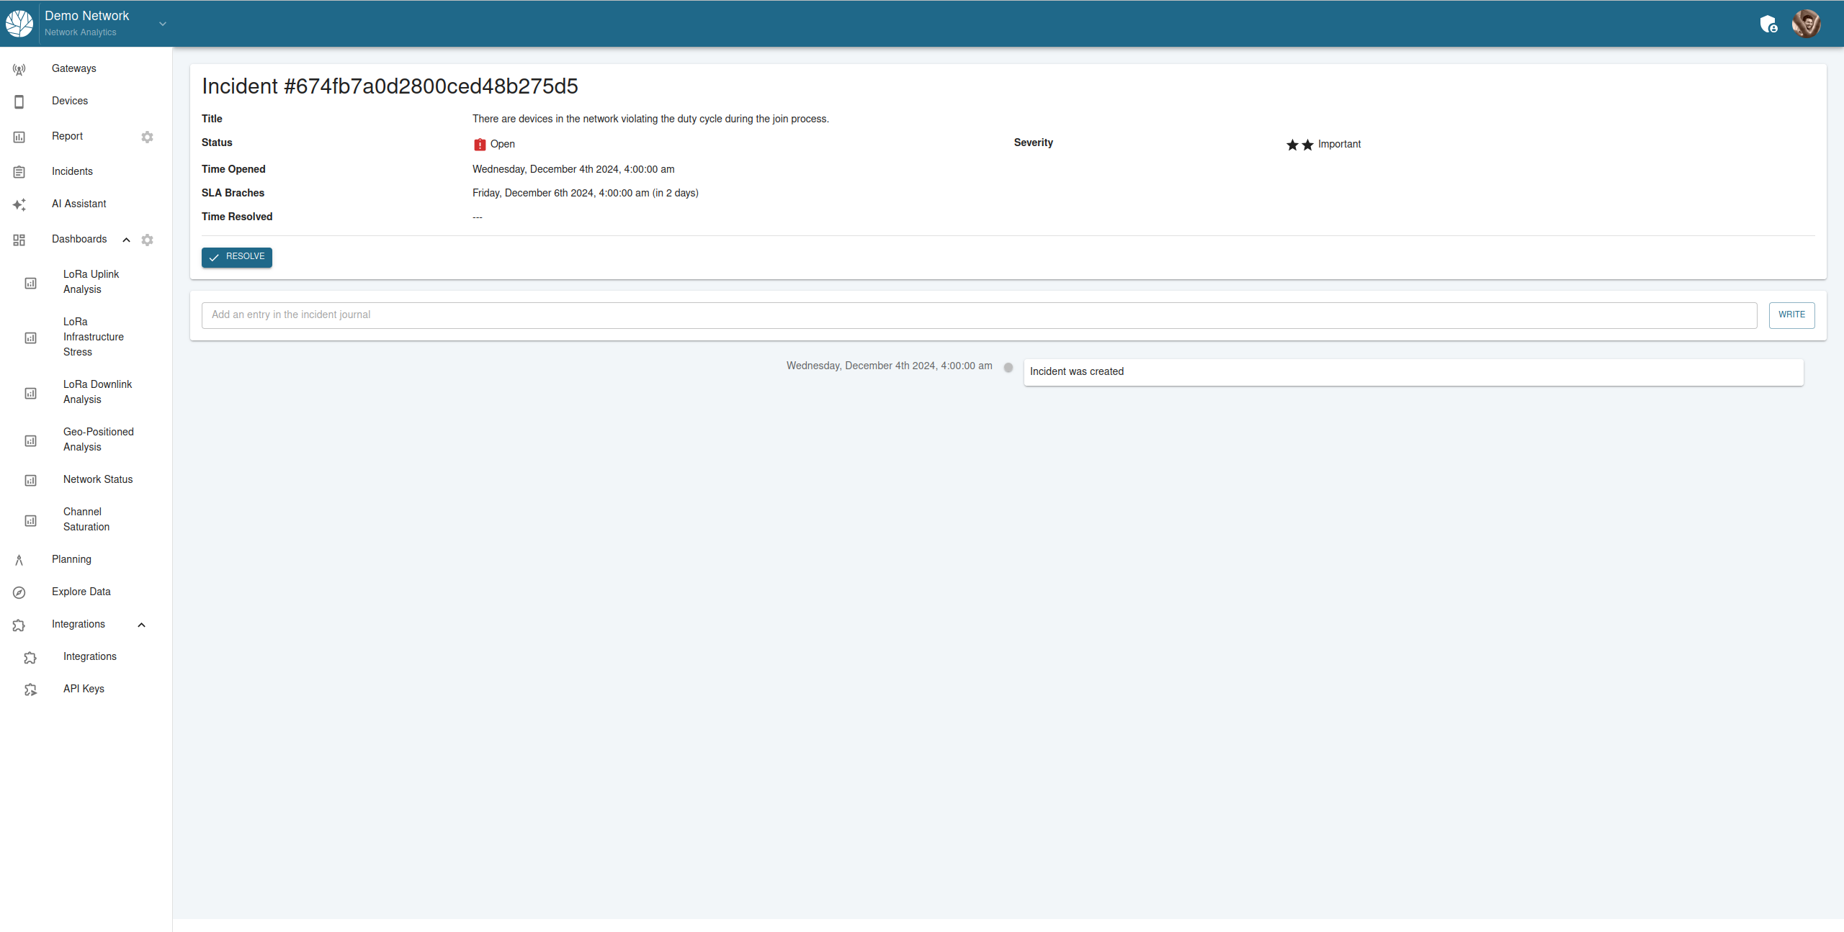
Task: Collapse the Integrations section chevron
Action: (141, 625)
